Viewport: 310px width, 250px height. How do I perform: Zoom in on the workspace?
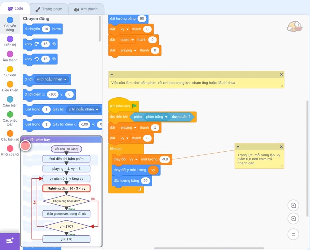tap(293, 206)
